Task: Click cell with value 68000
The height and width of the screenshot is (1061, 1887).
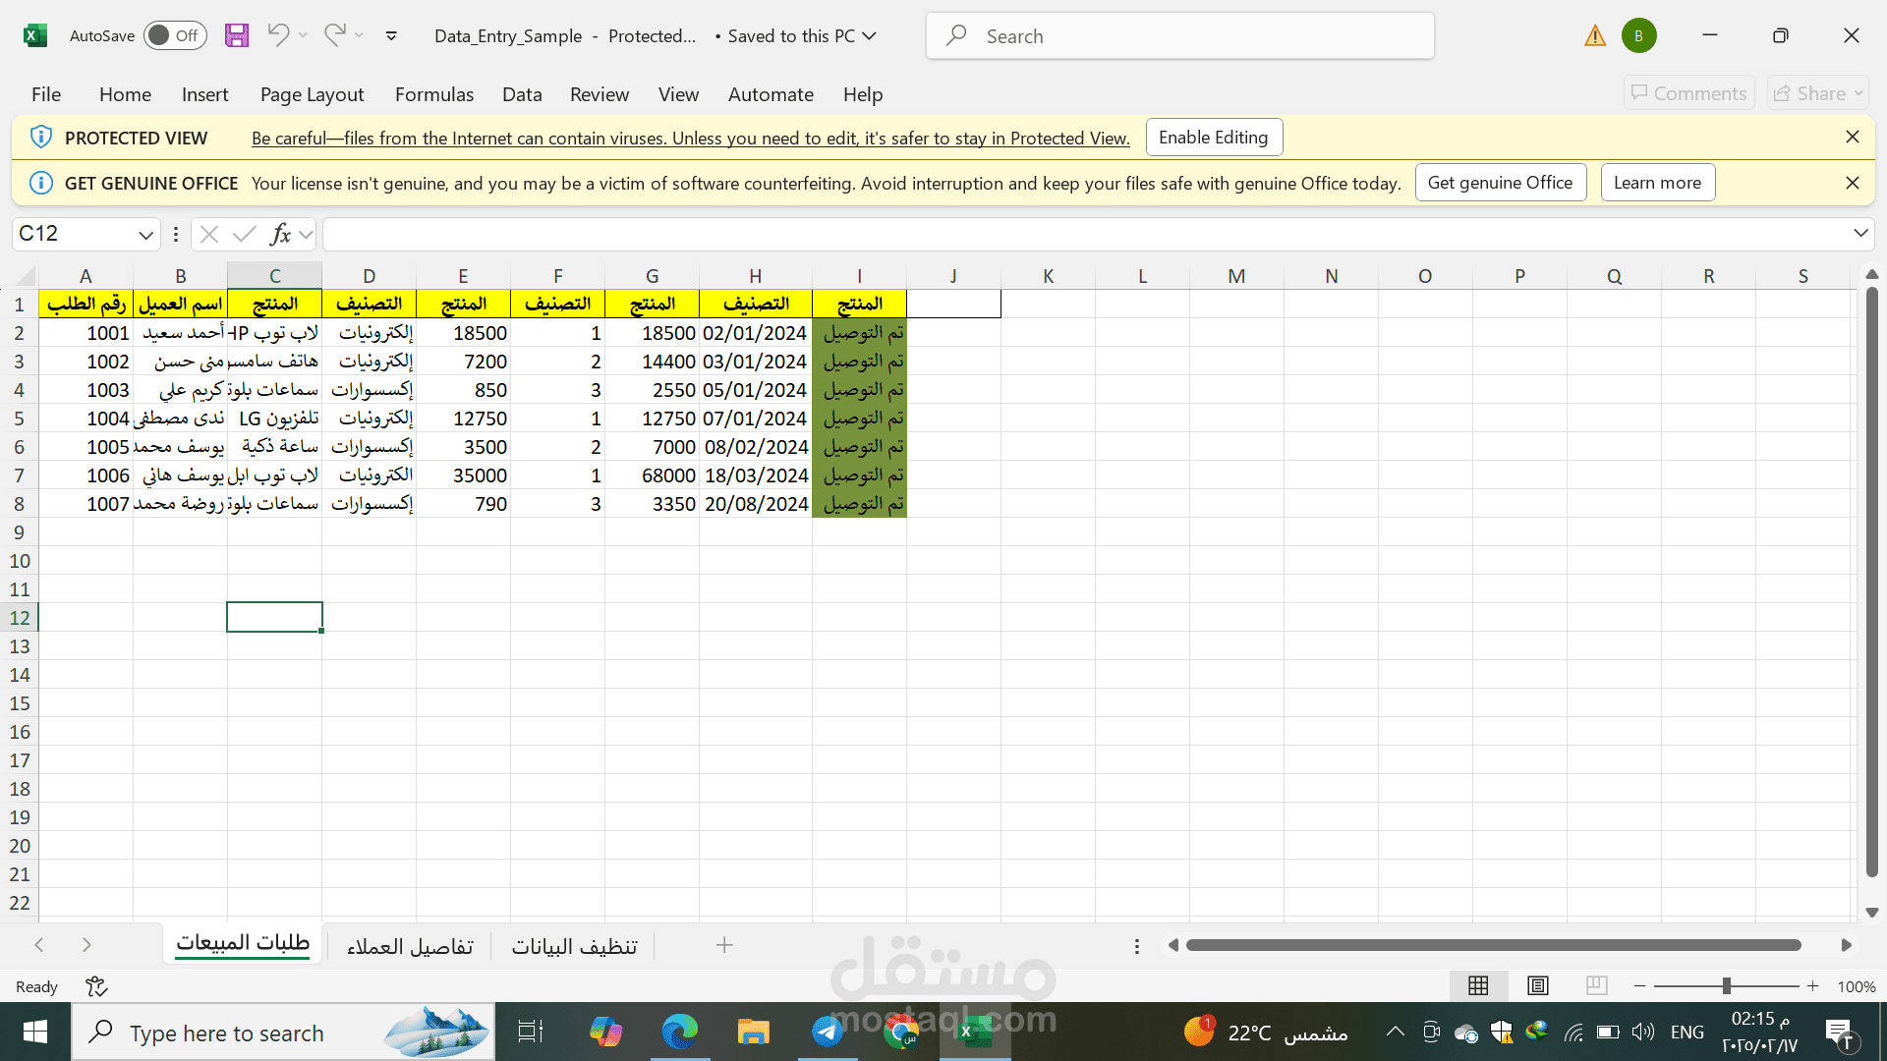Action: pos(652,475)
